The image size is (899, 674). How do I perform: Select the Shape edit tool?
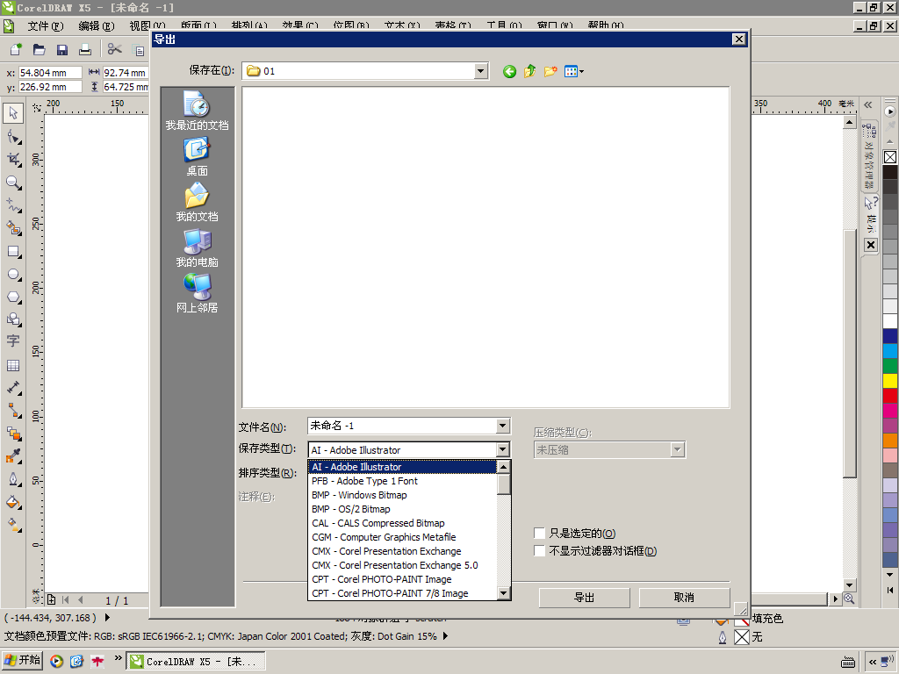[13, 137]
